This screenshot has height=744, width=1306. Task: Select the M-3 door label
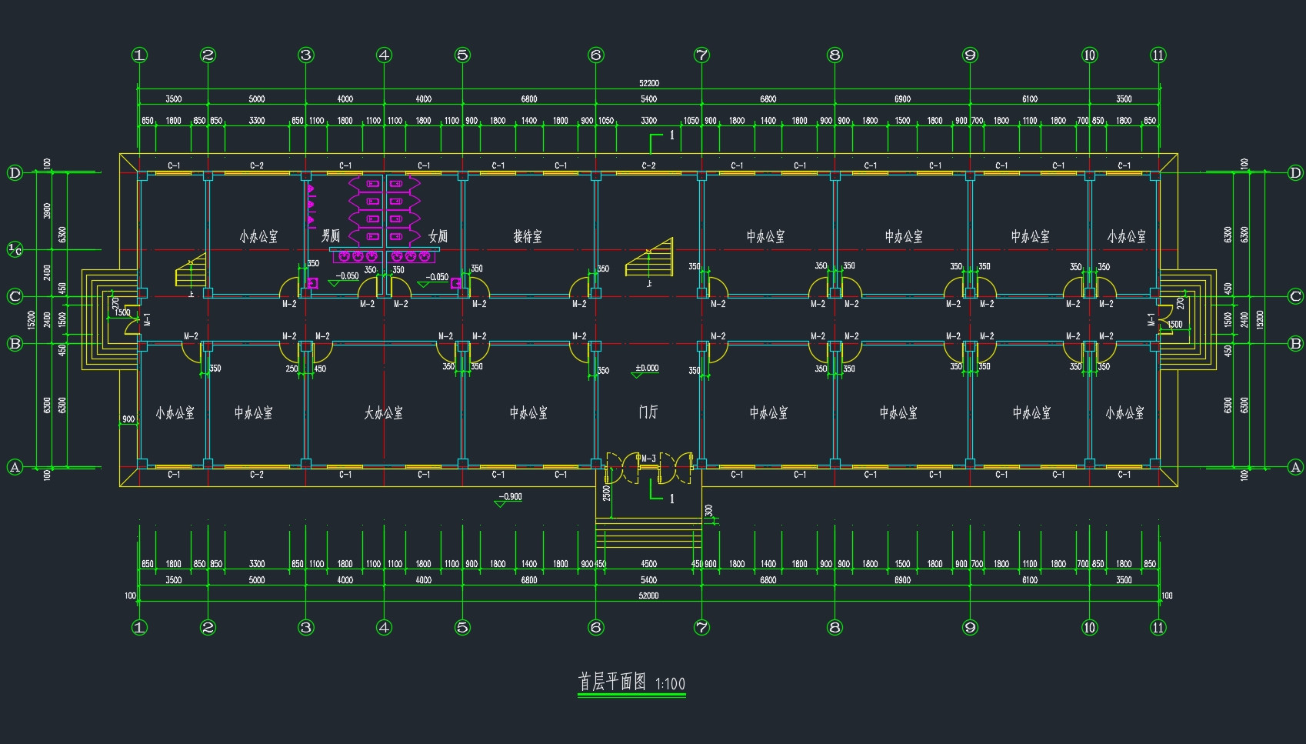pos(649,459)
